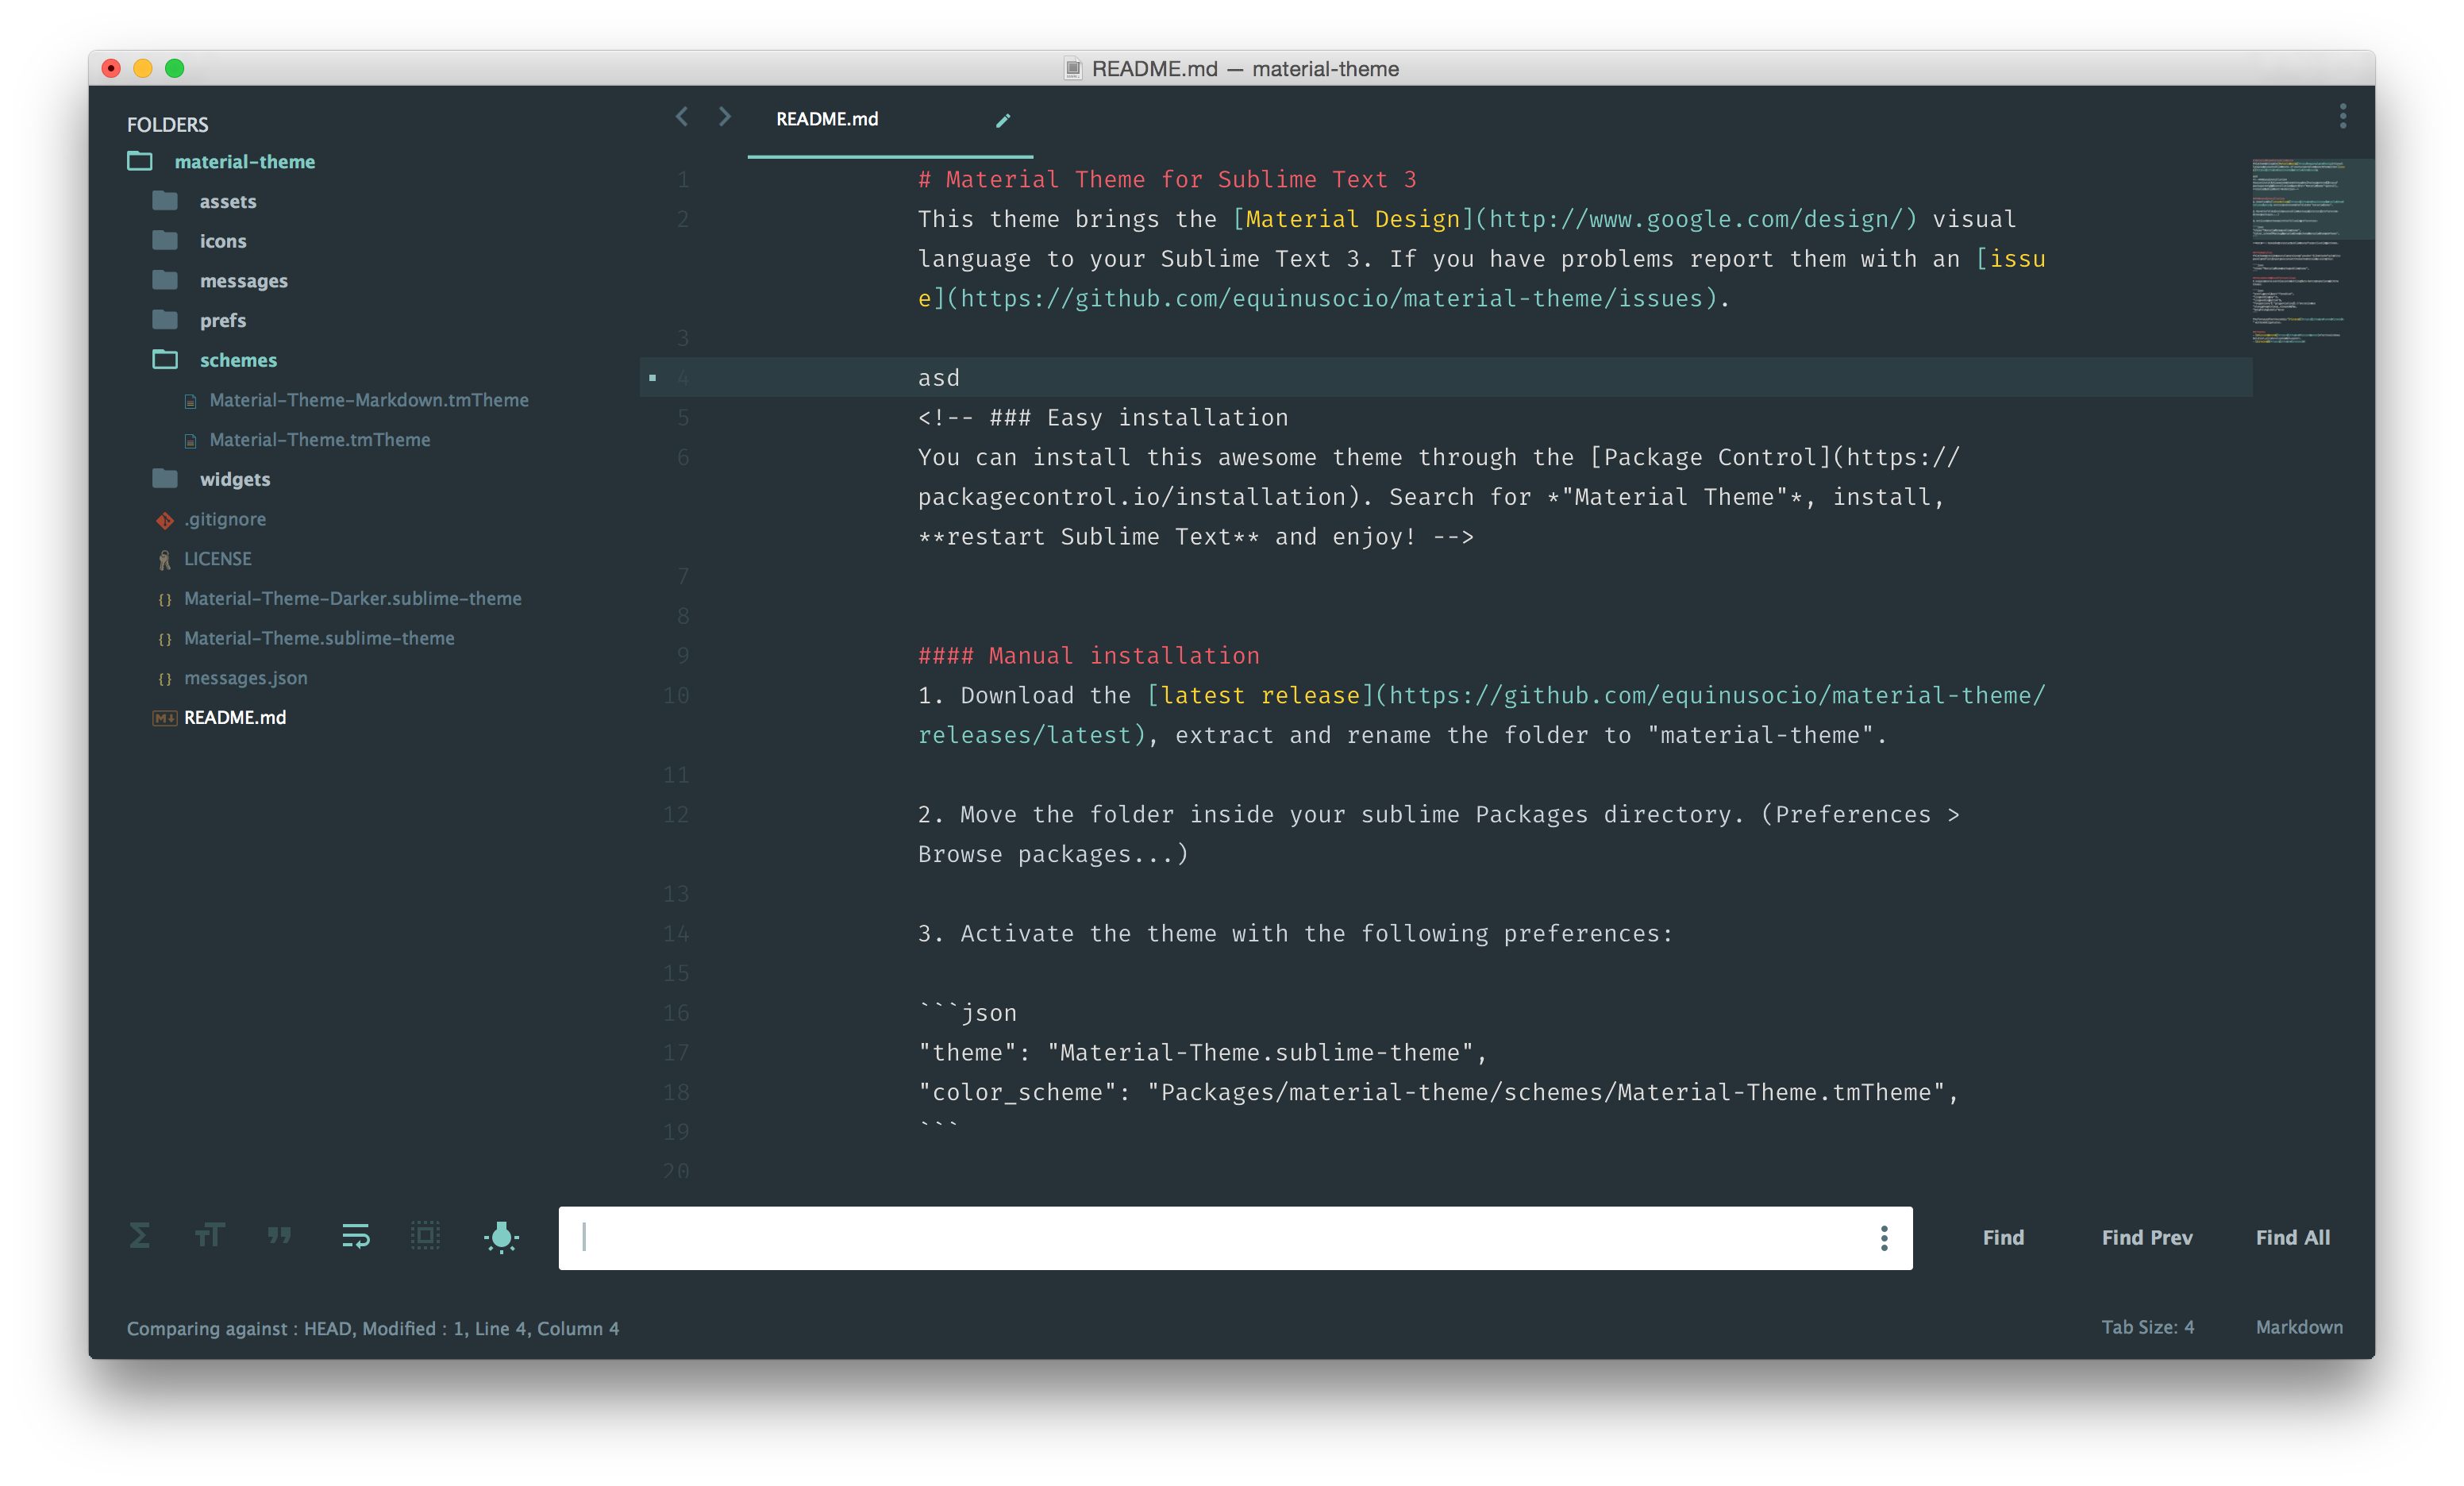Toggle wrap search option
The image size is (2464, 1486).
(x=355, y=1237)
